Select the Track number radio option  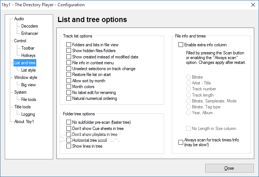[x=188, y=89]
